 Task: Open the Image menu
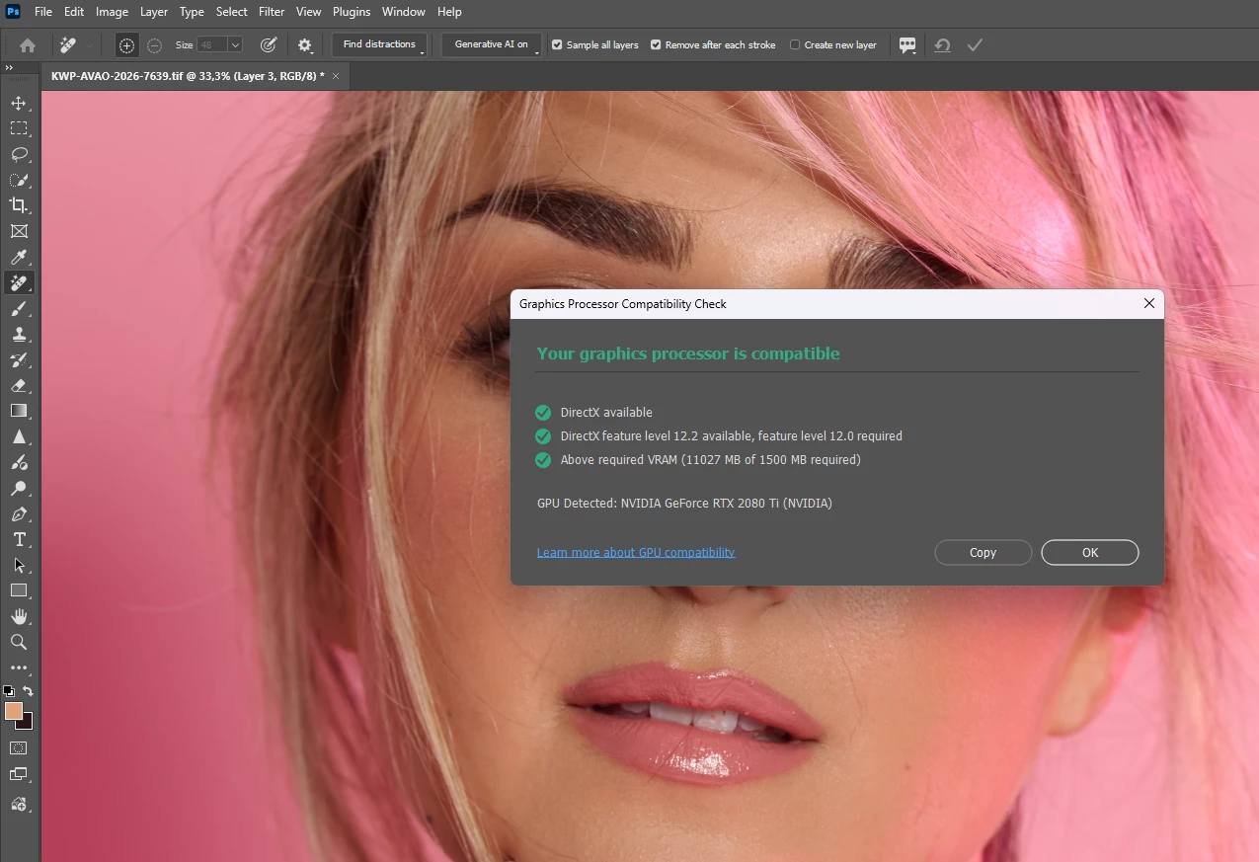click(112, 12)
